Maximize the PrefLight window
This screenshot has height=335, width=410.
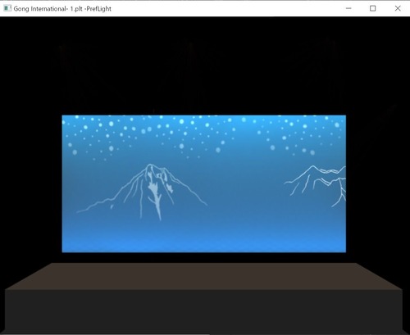(x=373, y=8)
